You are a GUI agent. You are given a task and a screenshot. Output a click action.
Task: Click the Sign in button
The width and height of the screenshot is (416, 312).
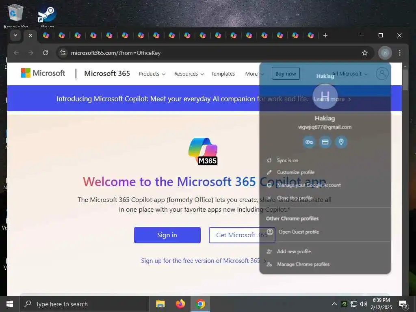(167, 235)
